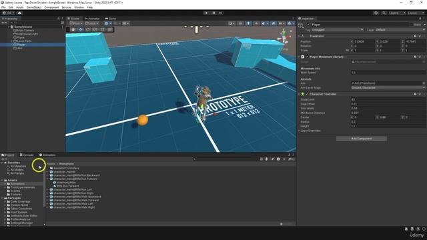Screen dimensions: 427x240
Task: Toggle scene audio icon
Action: click(x=256, y=23)
